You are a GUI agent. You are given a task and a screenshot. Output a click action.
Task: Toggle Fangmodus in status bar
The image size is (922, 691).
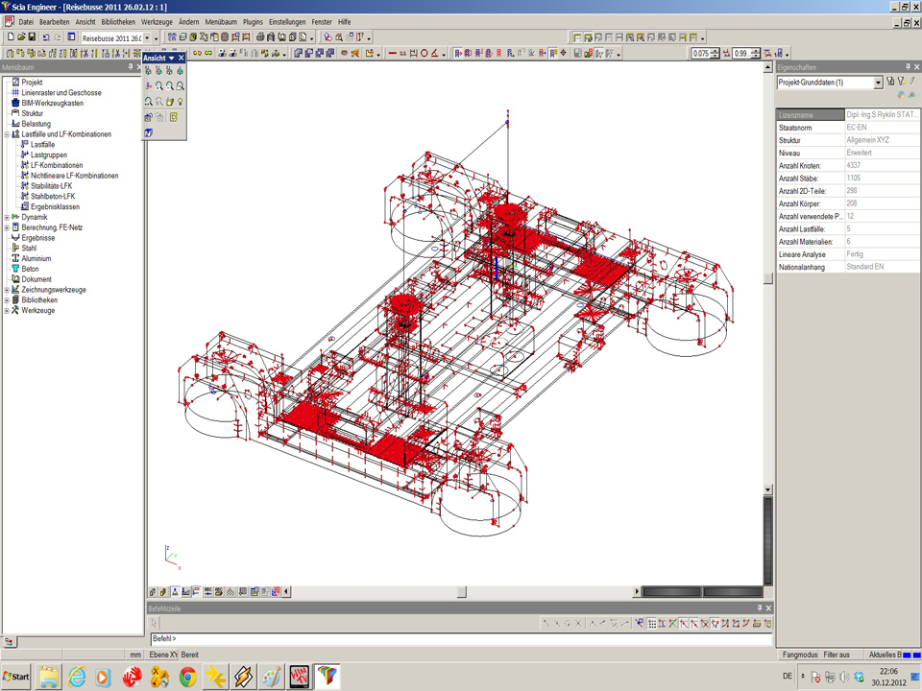(x=799, y=655)
